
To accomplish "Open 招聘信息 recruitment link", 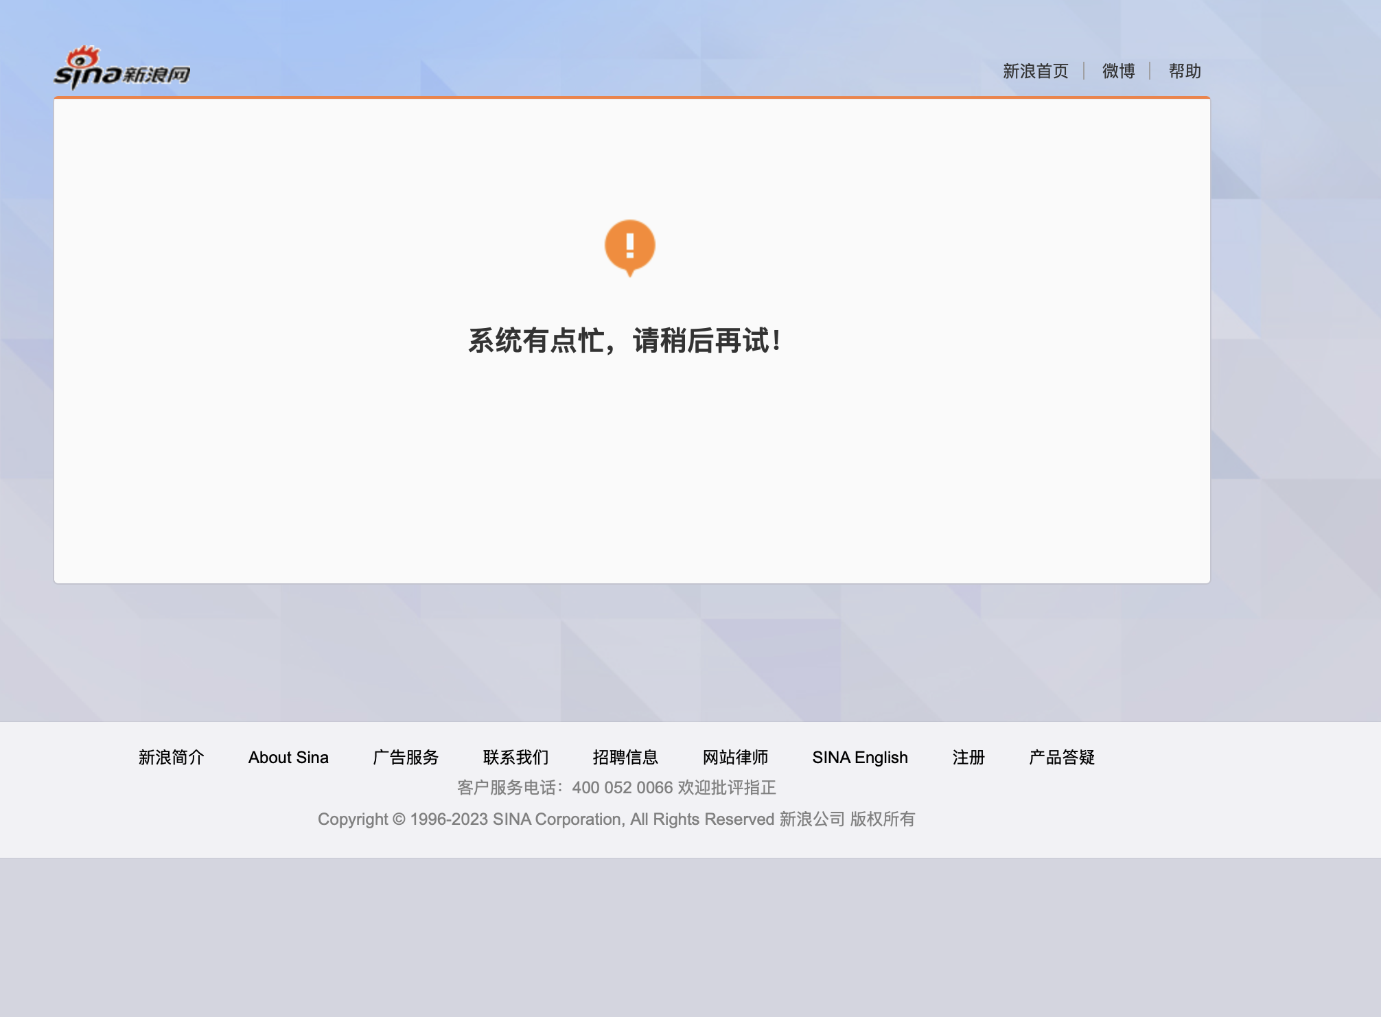I will [625, 758].
